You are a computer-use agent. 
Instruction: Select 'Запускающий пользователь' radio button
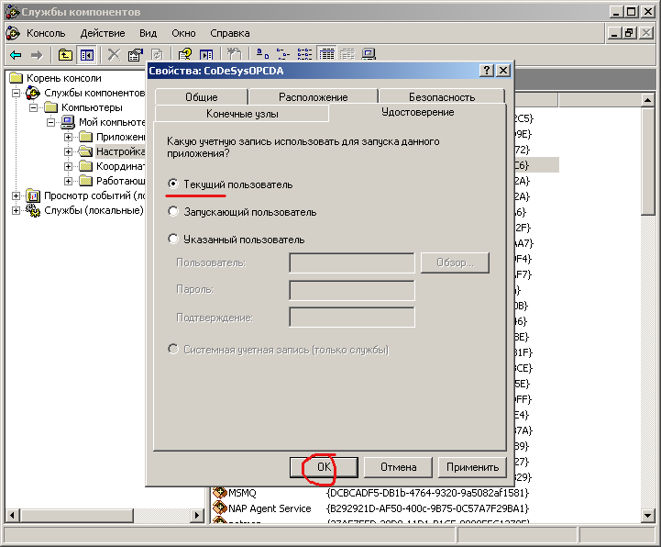point(173,211)
